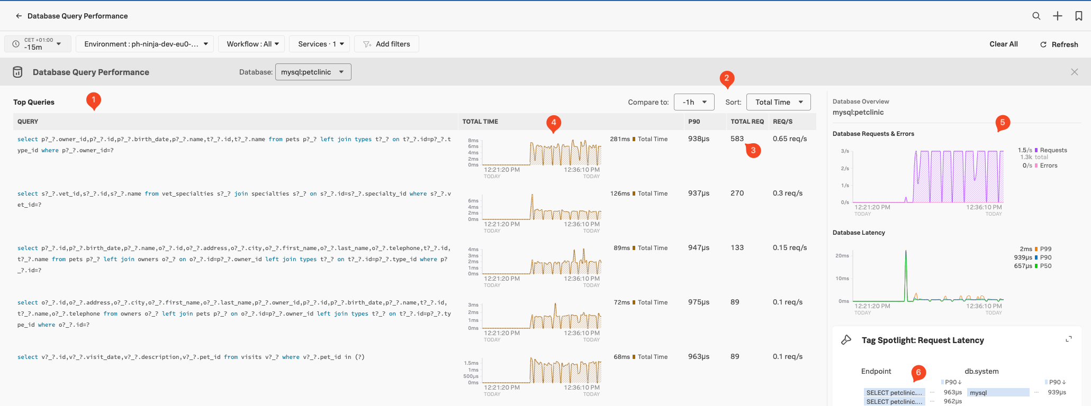The height and width of the screenshot is (406, 1091).
Task: Click the bookmark icon
Action: [1079, 16]
